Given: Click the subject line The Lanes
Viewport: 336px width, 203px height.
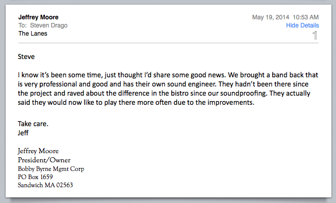Looking at the screenshot, I should click(33, 34).
